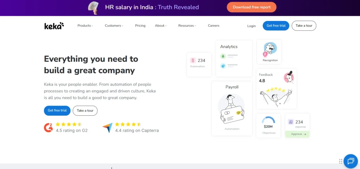The width and height of the screenshot is (360, 169).
Task: Click the tree icon in Analytics card
Action: click(223, 56)
